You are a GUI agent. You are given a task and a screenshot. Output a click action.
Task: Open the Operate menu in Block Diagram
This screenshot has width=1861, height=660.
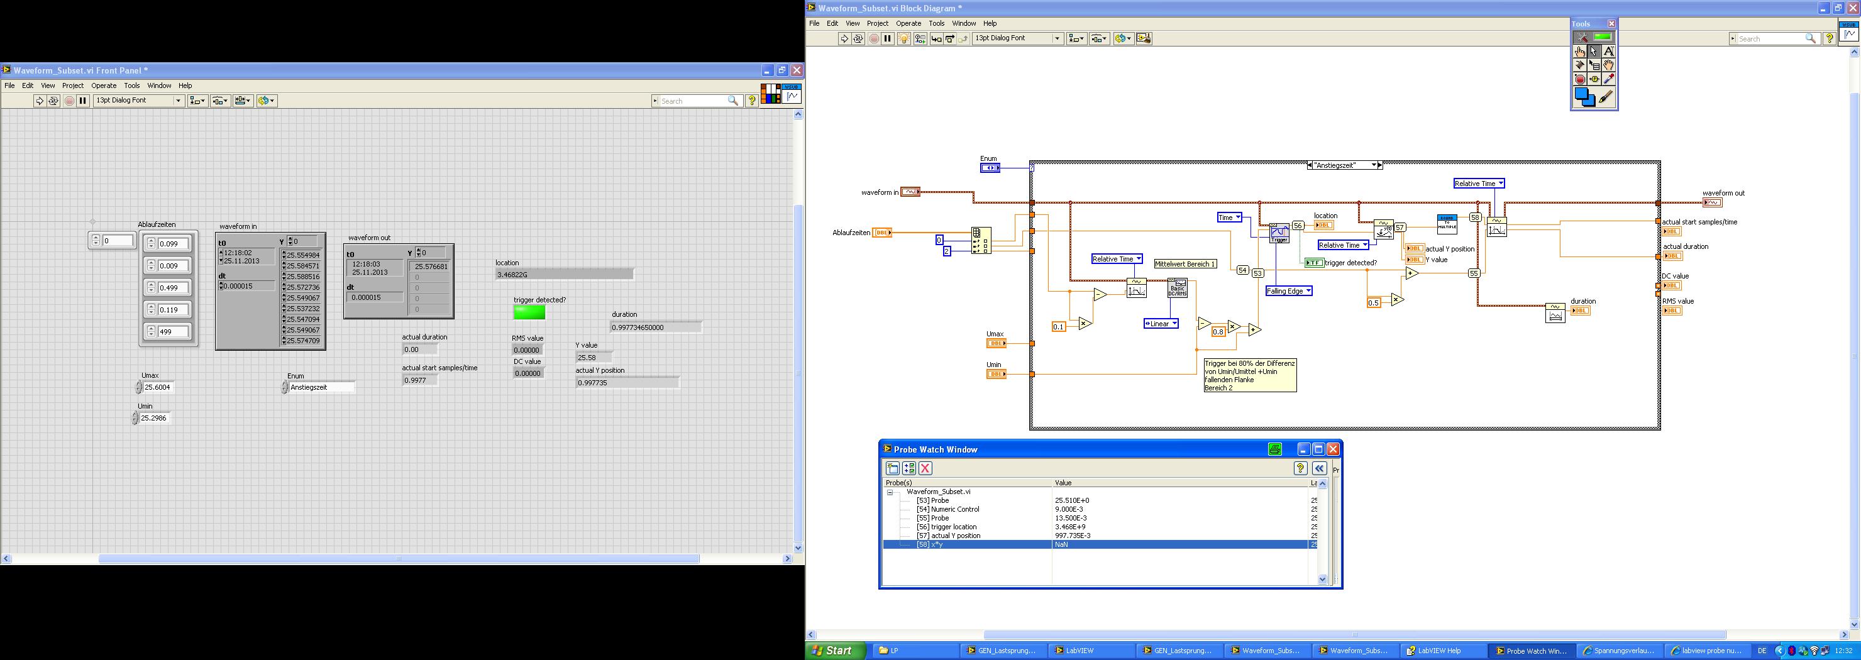pos(908,23)
